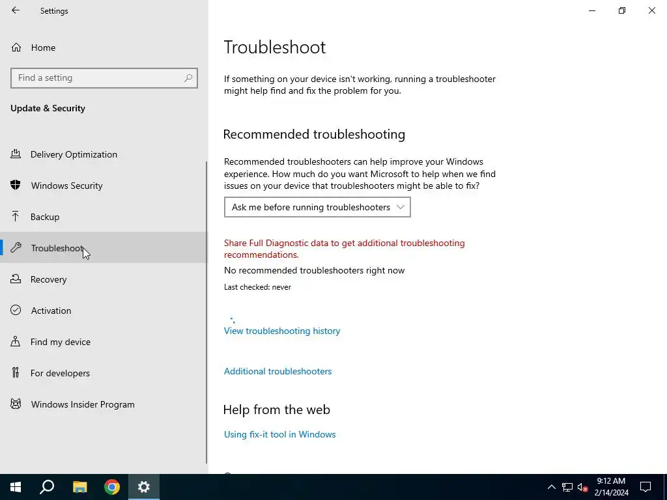Click the Backup up-arrow icon
Screen dimensions: 667x500
point(16,216)
